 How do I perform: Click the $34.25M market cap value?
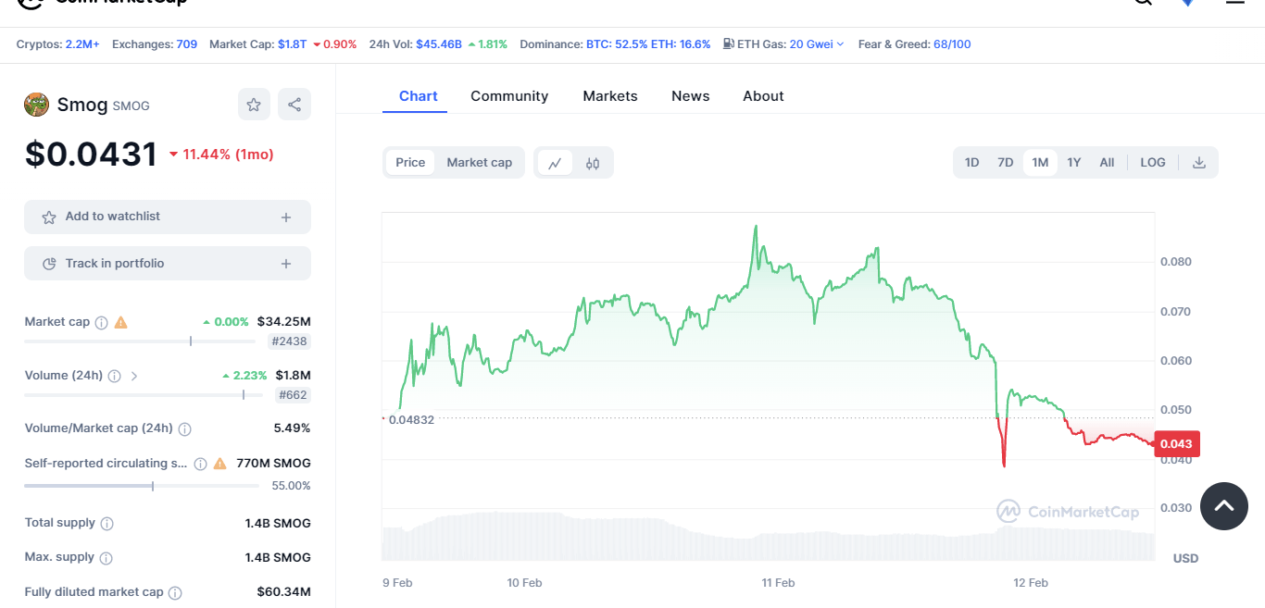pyautogui.click(x=284, y=322)
